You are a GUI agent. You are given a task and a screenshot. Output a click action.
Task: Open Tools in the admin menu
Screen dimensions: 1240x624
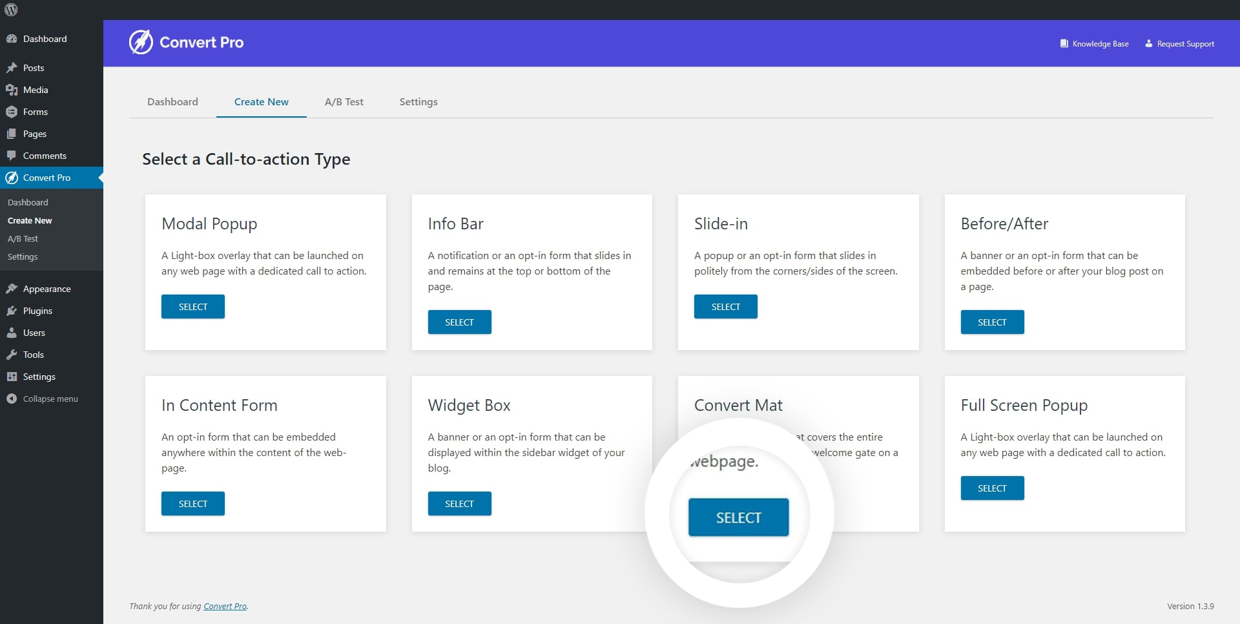point(34,355)
